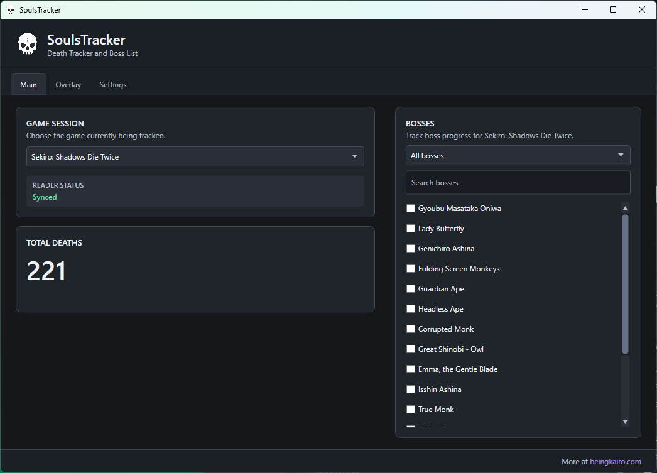Screen dimensions: 657x473
Task: Focus the Search bosses field
Action: [518, 183]
